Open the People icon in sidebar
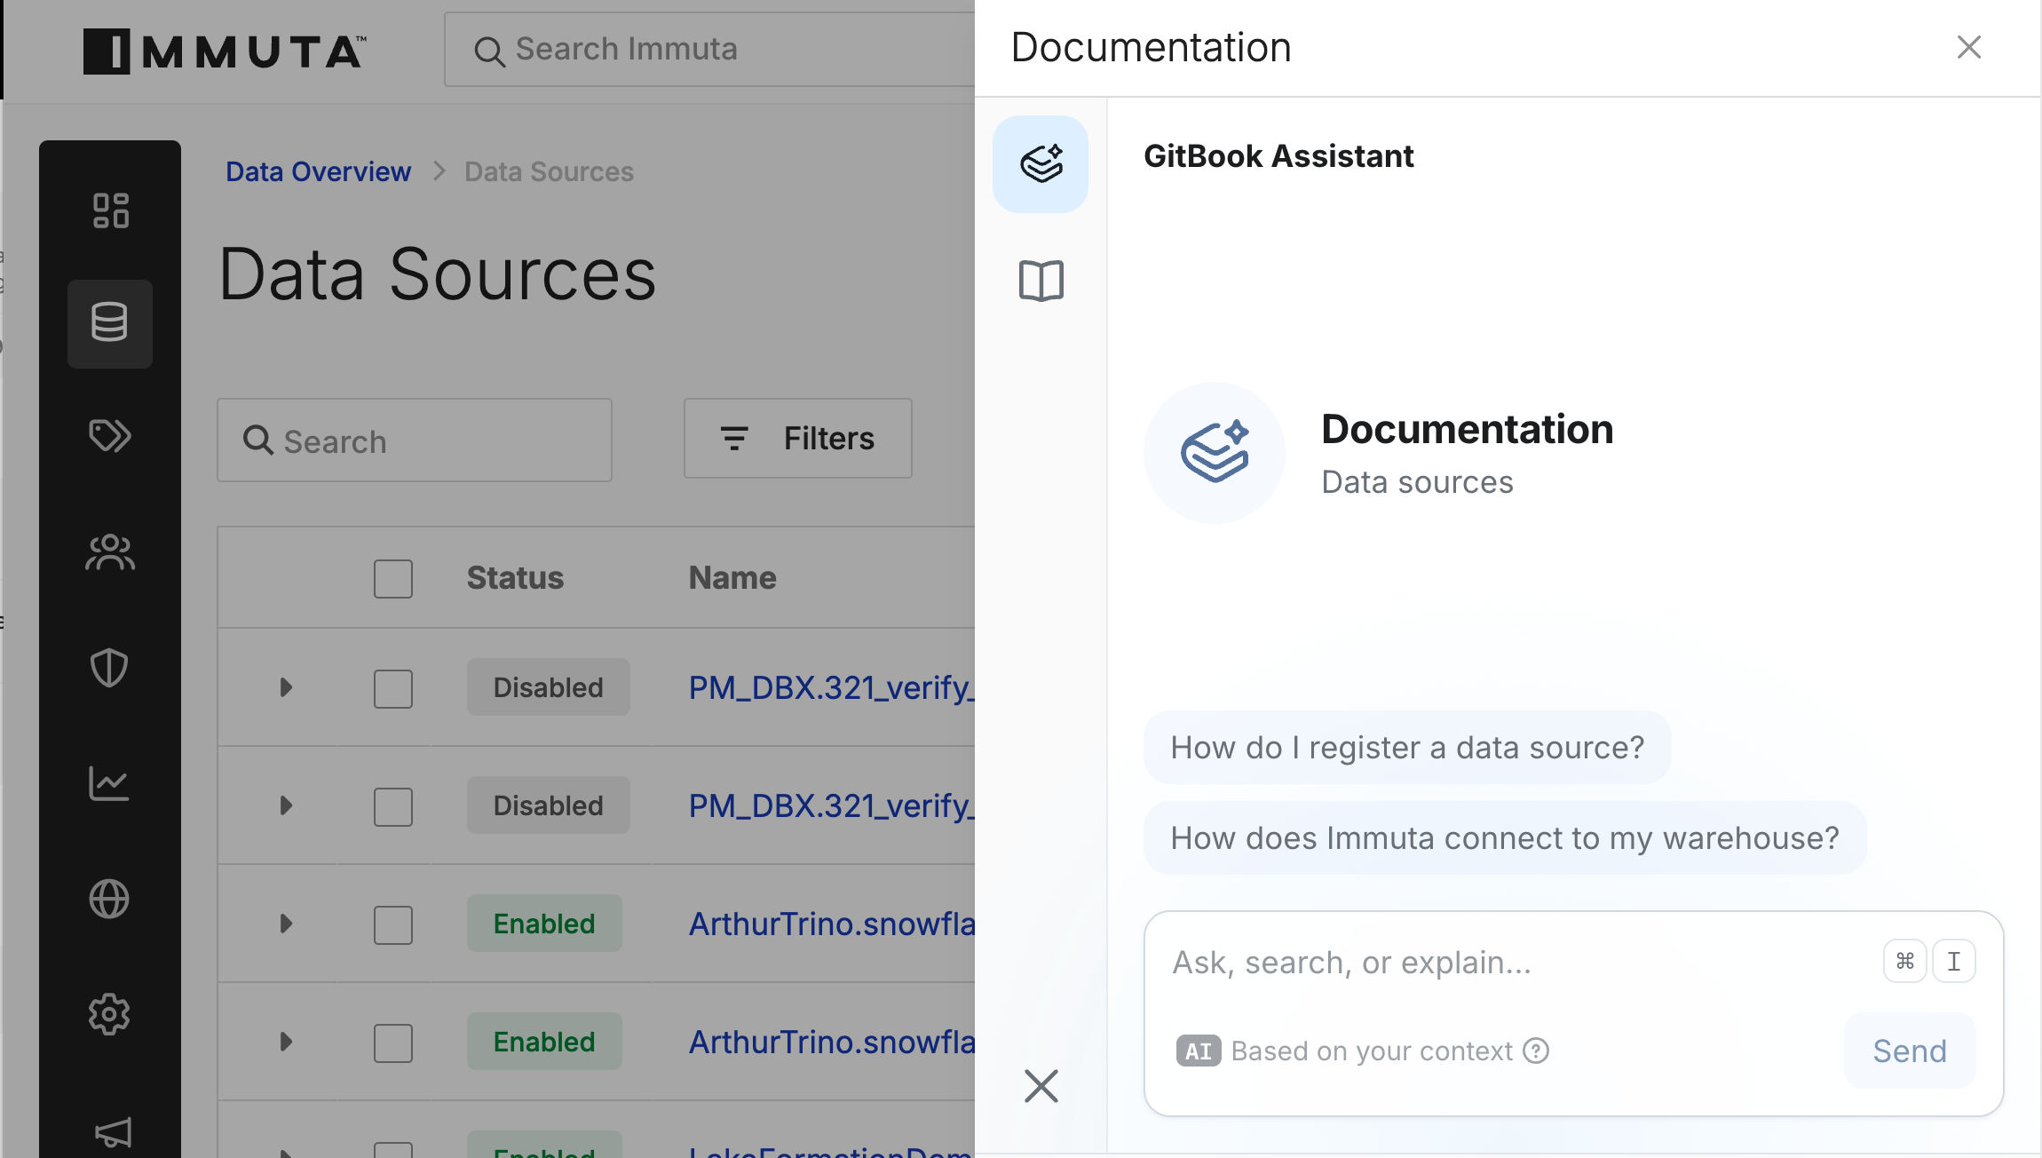 [x=110, y=552]
